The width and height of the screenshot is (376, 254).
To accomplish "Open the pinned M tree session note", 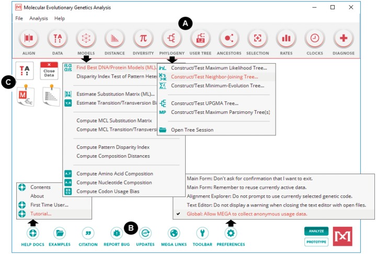I will (x=25, y=95).
